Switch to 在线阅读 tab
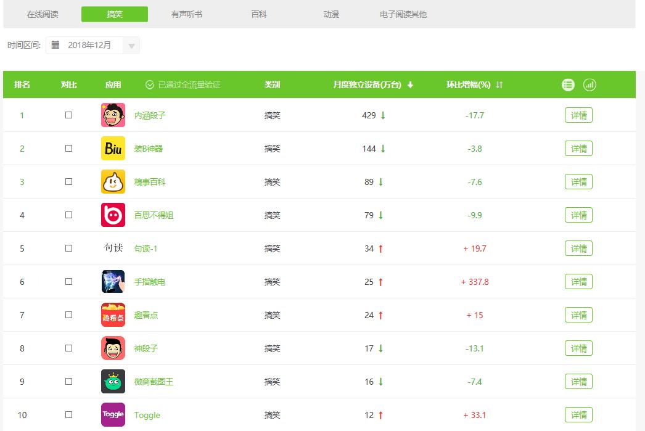 (43, 14)
